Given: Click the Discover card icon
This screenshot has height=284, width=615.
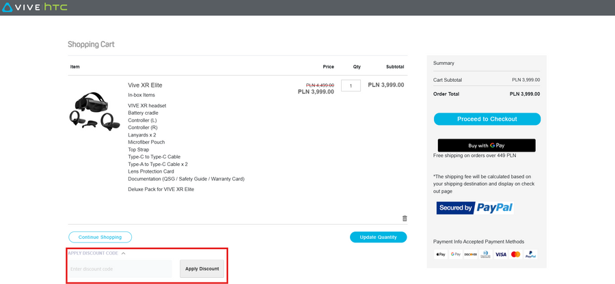Looking at the screenshot, I should 470,254.
